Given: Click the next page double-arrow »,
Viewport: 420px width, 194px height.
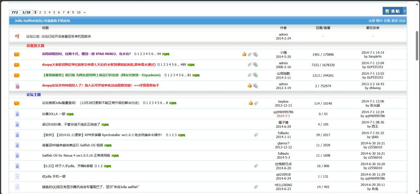Looking at the screenshot, I should pyautogui.click(x=84, y=12).
